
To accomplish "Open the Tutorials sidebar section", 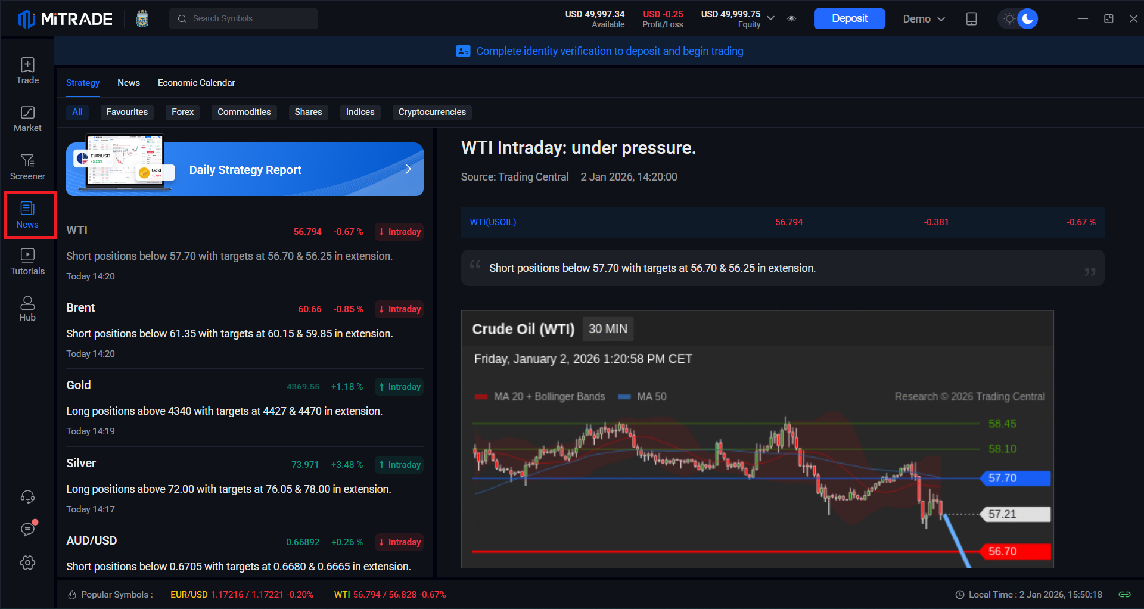I will [27, 262].
